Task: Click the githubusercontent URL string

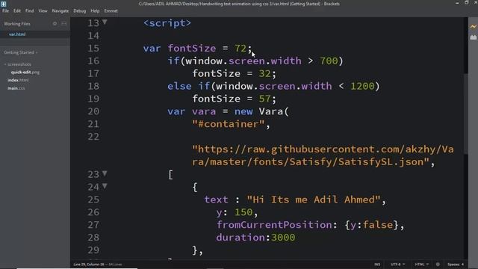Action: point(323,155)
